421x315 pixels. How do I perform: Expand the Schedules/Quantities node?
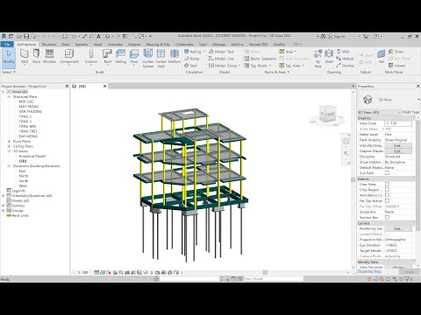[x=4, y=196]
